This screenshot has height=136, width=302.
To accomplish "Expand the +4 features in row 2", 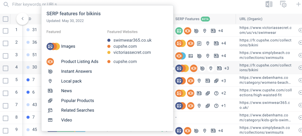I will coord(224,43).
